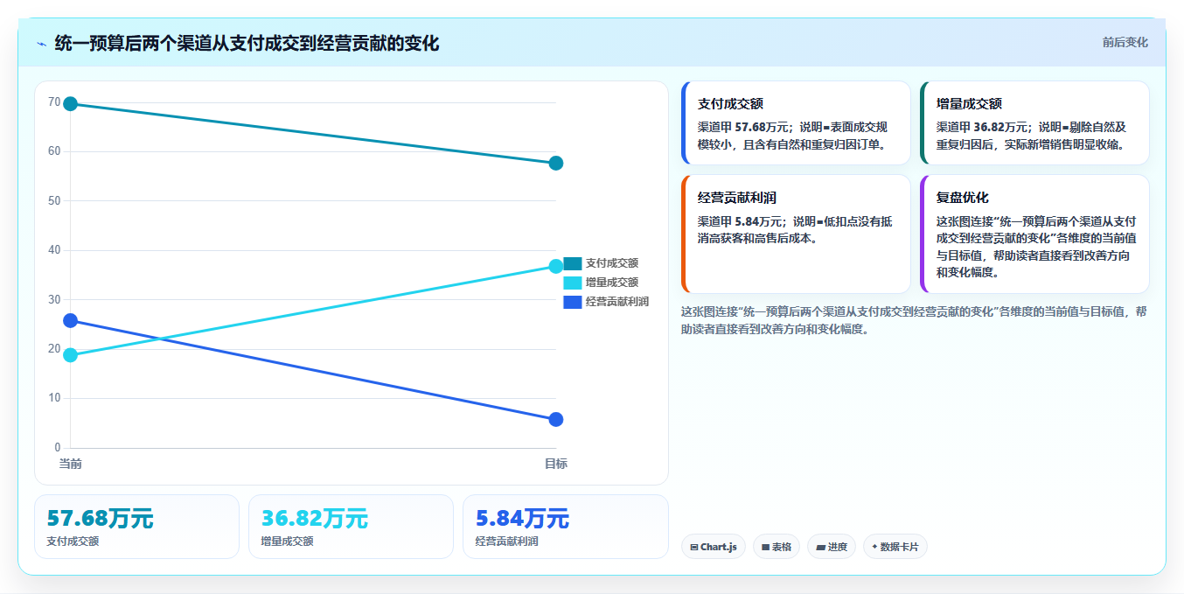This screenshot has height=594, width=1184.
Task: Click the icon inside Chart.js chip
Action: [694, 547]
